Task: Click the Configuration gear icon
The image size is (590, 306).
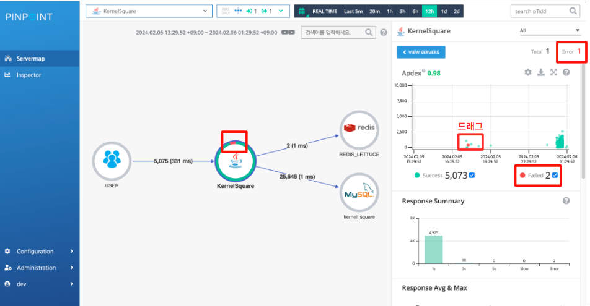Action: click(x=7, y=251)
